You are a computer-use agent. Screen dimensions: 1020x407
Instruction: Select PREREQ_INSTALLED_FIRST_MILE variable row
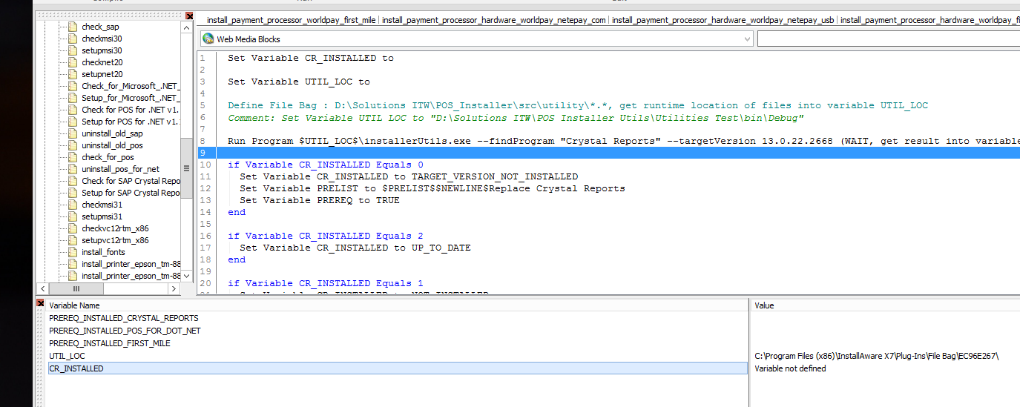398,343
